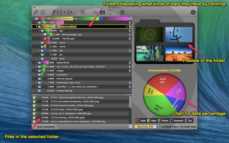The image size is (229, 143).
Task: Click folder icon of the temp row
Action: click(42, 59)
